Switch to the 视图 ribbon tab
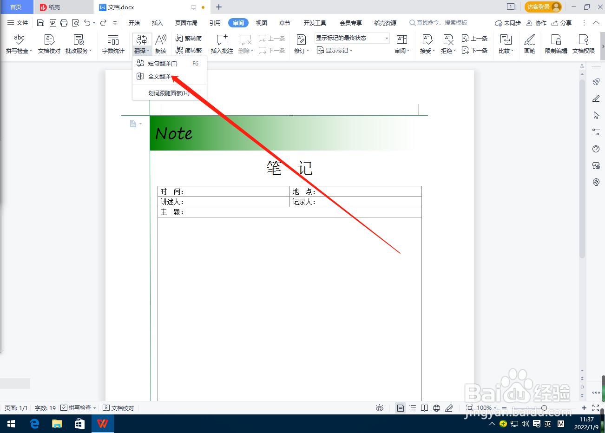The width and height of the screenshot is (605, 433). point(262,23)
